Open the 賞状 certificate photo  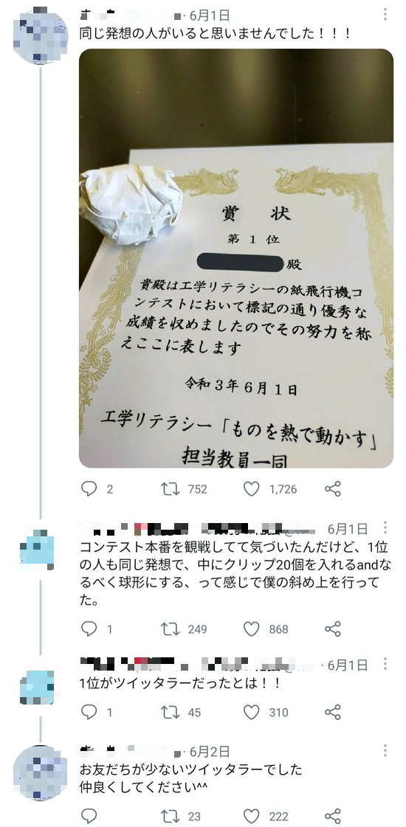tap(236, 258)
